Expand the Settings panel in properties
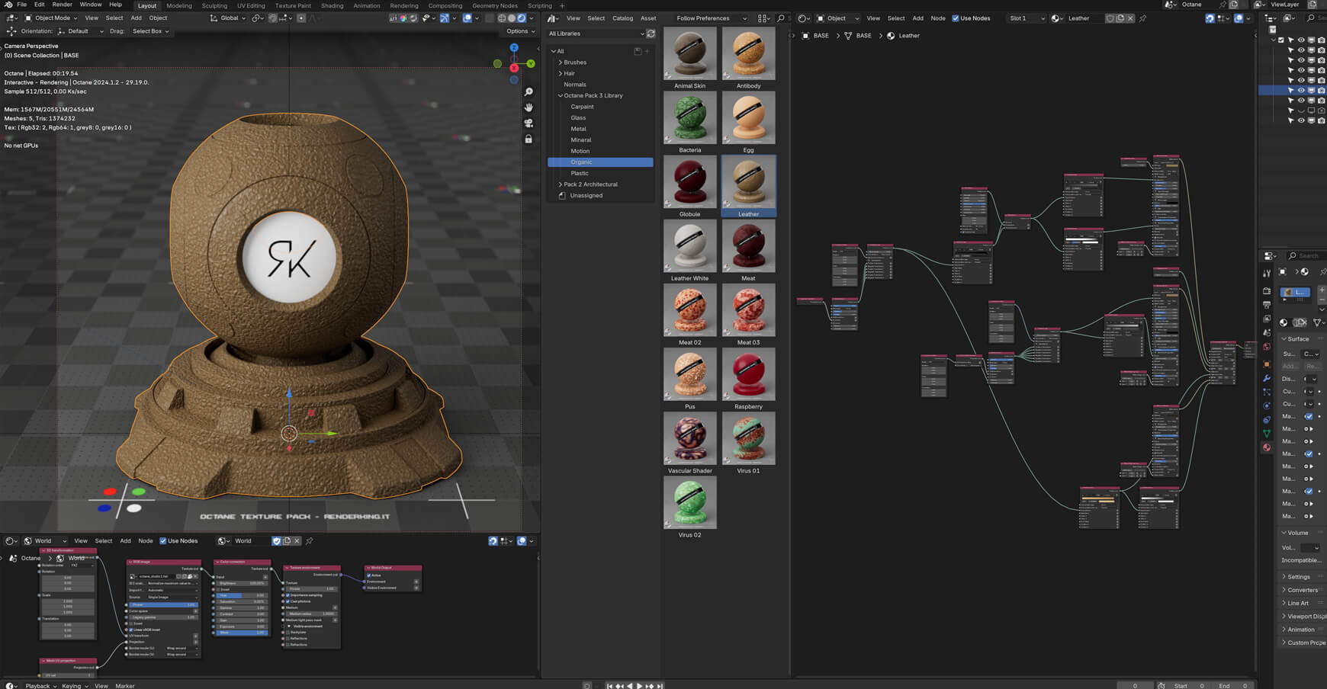 tap(1299, 577)
